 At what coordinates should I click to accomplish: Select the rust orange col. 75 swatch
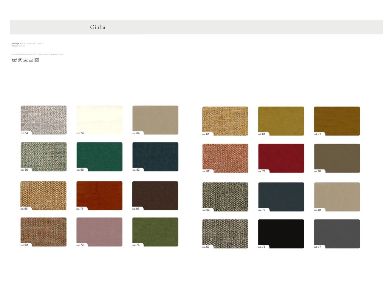[x=99, y=196]
